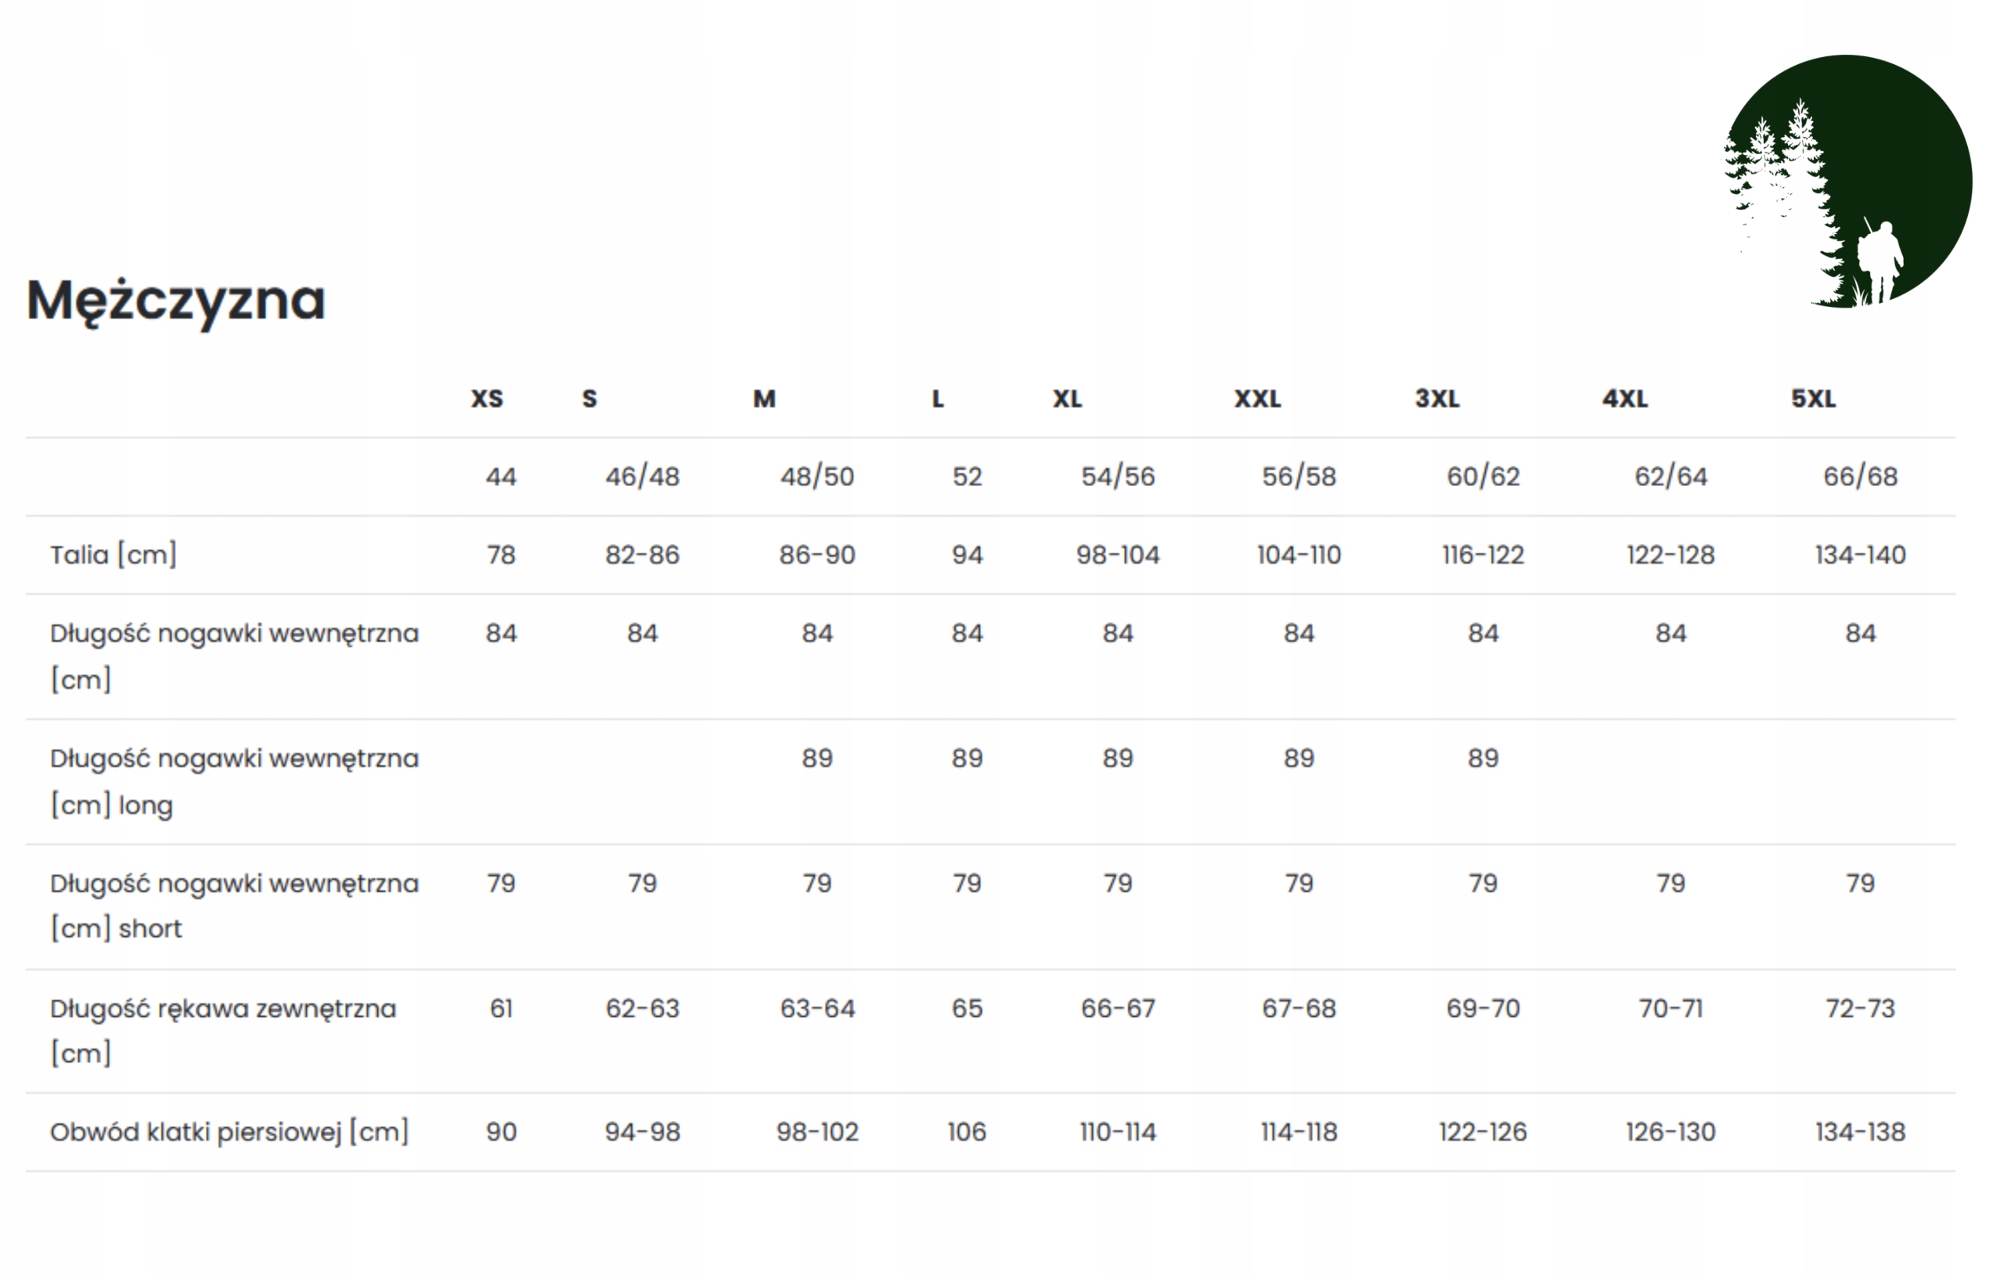This screenshot has height=1279, width=2004.
Task: Click the 66/68 size number cell
Action: [x=1859, y=477]
